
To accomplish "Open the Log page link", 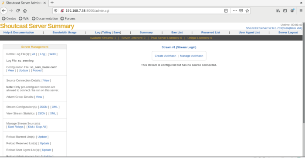I will [98, 33].
